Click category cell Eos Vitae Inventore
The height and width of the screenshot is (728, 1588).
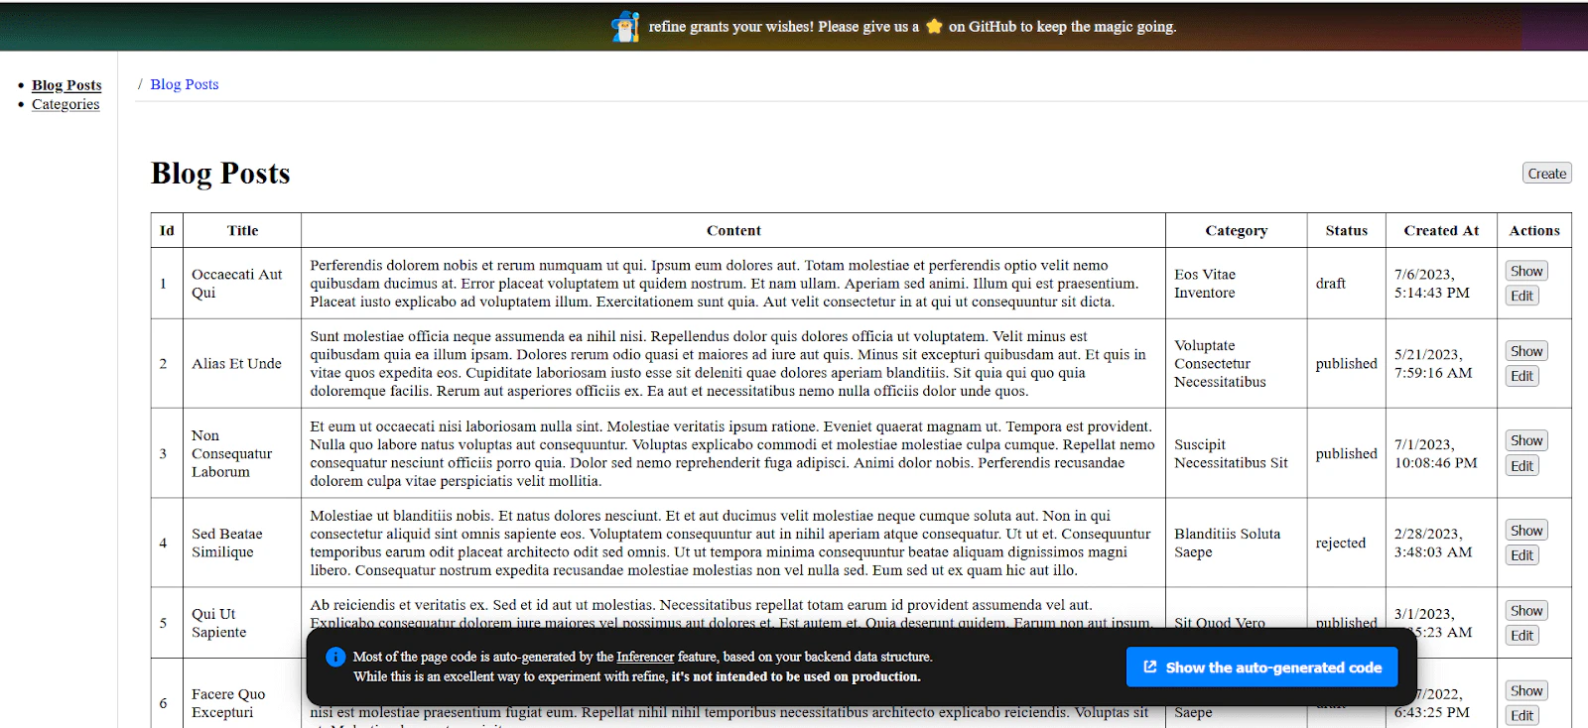click(1237, 284)
